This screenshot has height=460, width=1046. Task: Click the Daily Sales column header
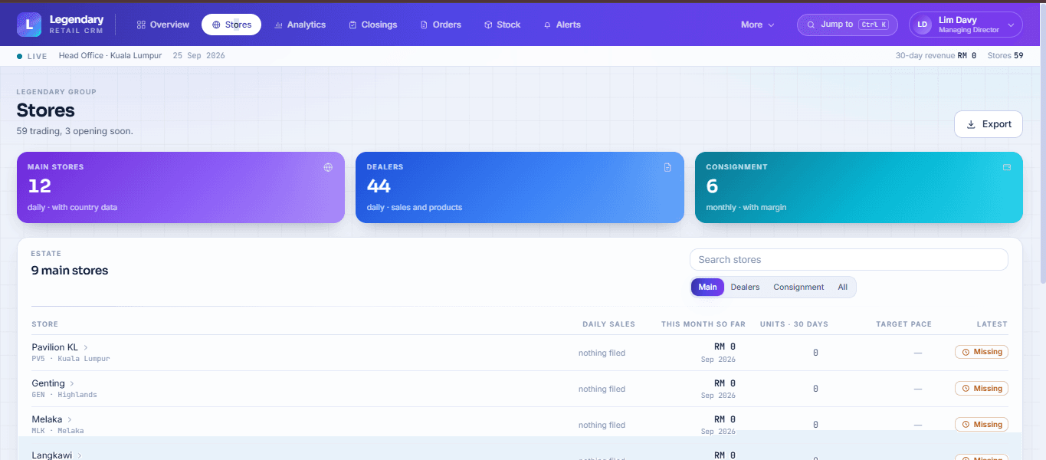click(608, 324)
